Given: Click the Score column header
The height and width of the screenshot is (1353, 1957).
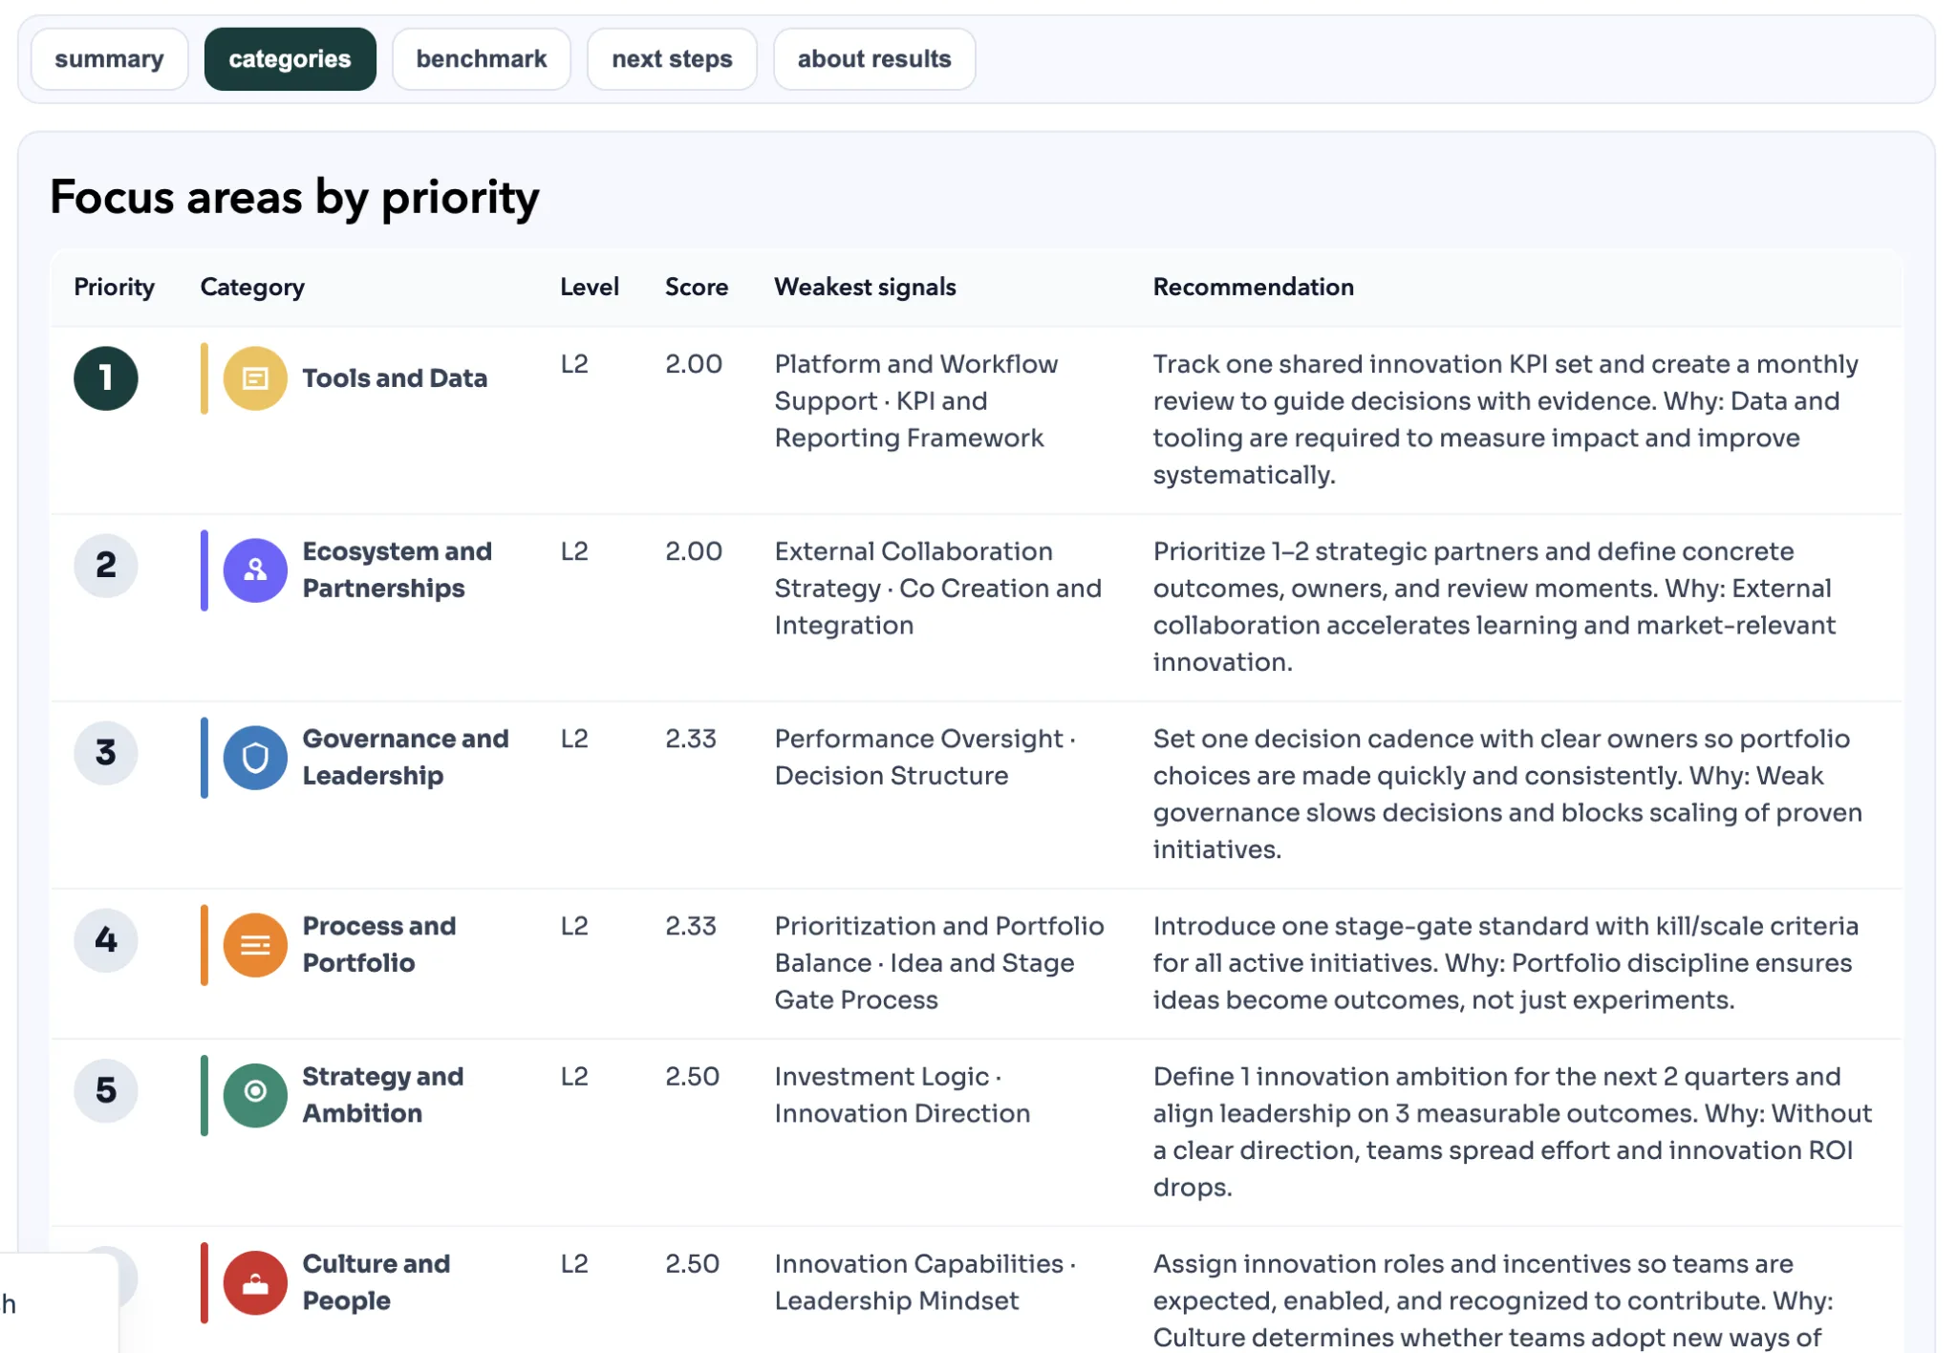Looking at the screenshot, I should [x=697, y=287].
